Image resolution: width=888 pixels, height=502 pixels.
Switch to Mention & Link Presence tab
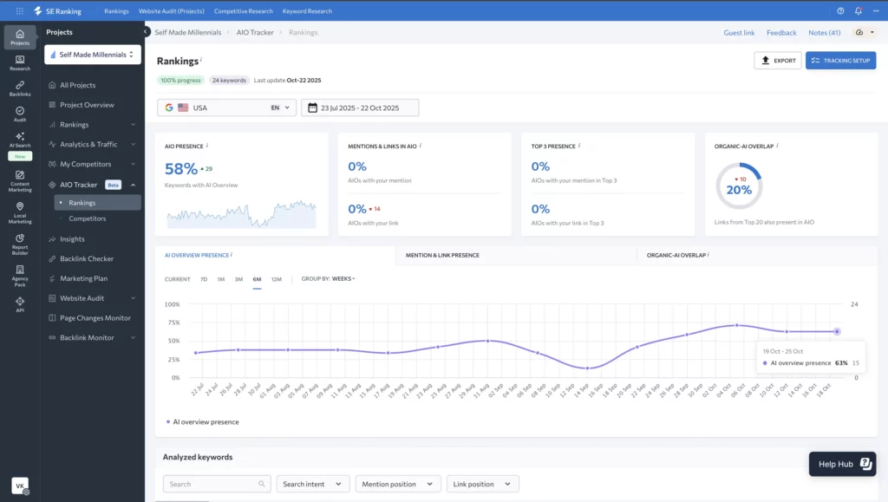[442, 255]
